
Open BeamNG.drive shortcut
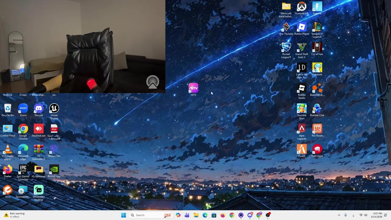click(317, 90)
